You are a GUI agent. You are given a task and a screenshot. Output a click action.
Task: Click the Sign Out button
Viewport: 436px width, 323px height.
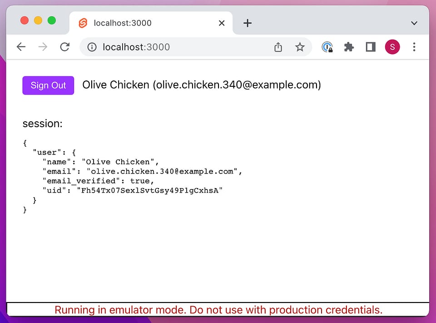[x=48, y=85]
